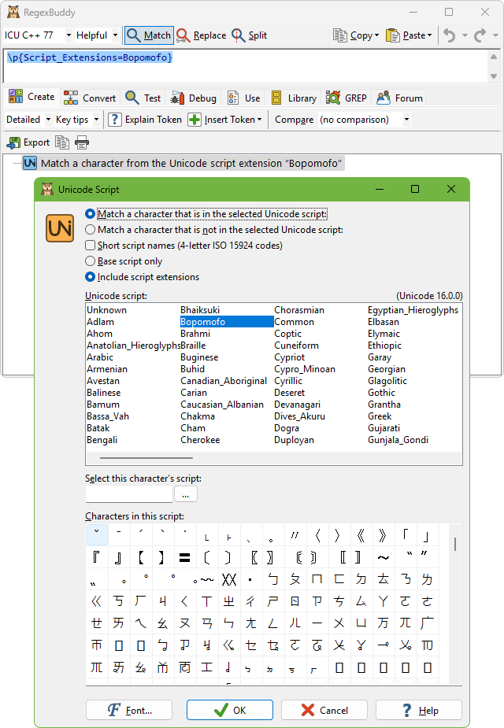
Task: Switch to the Library tab
Action: [294, 98]
